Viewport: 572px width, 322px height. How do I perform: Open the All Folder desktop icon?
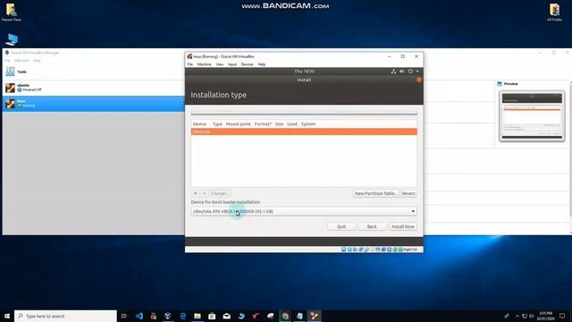pyautogui.click(x=554, y=13)
